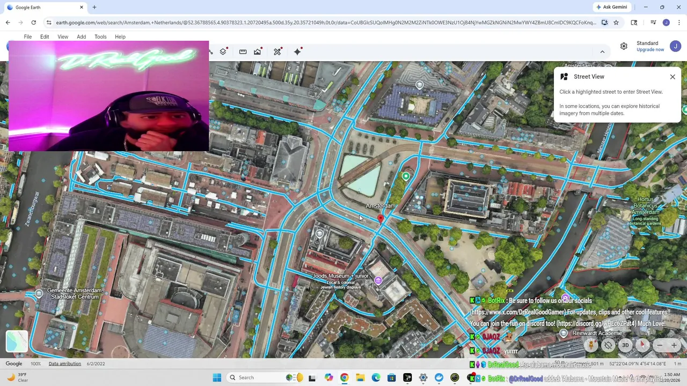Go back in browser history
687x386 pixels.
pos(8,23)
